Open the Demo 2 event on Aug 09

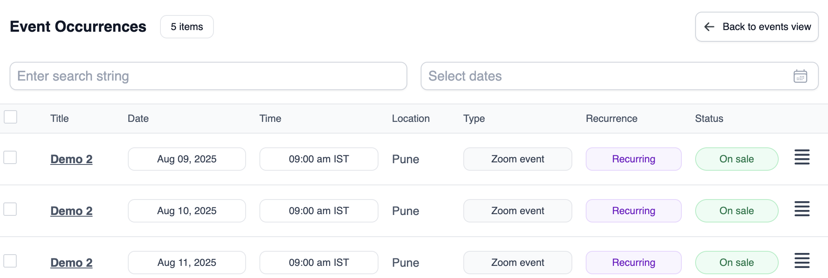[x=71, y=159]
